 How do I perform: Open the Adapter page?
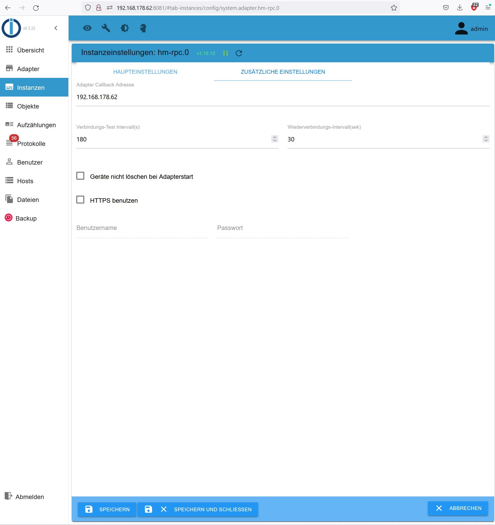(x=34, y=69)
